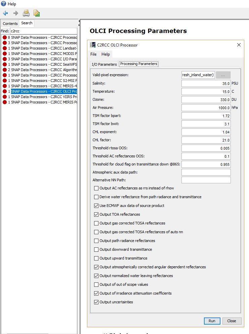Click the ellipsis button beside Valid-pixel expression
249x334 pixels.
coord(223,75)
